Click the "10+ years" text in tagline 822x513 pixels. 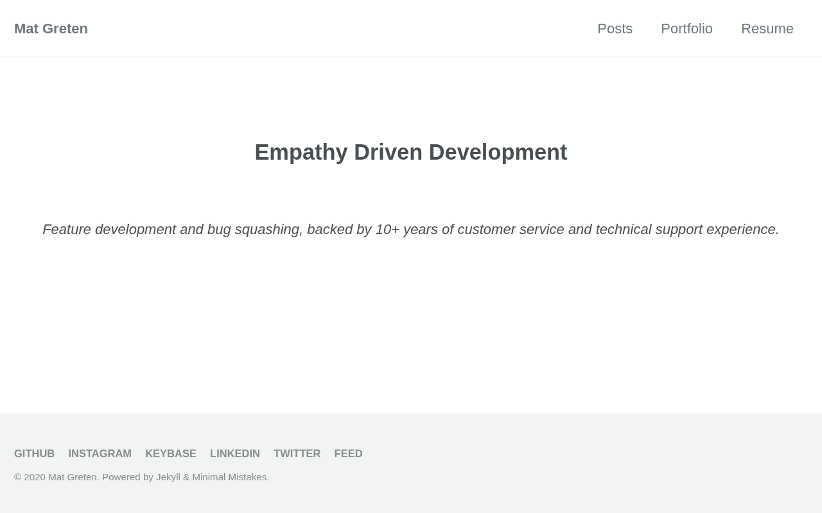coord(407,230)
